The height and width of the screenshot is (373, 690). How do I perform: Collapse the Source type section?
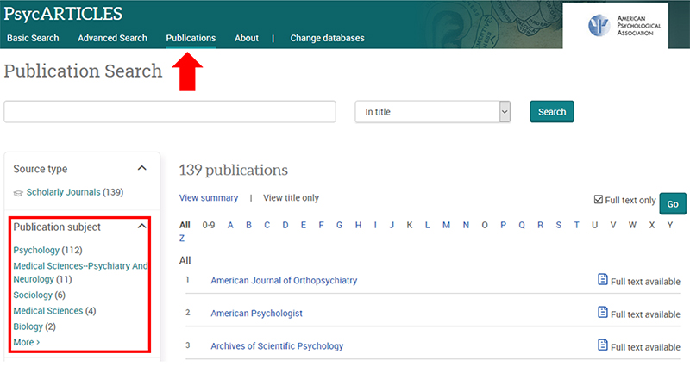pyautogui.click(x=141, y=168)
